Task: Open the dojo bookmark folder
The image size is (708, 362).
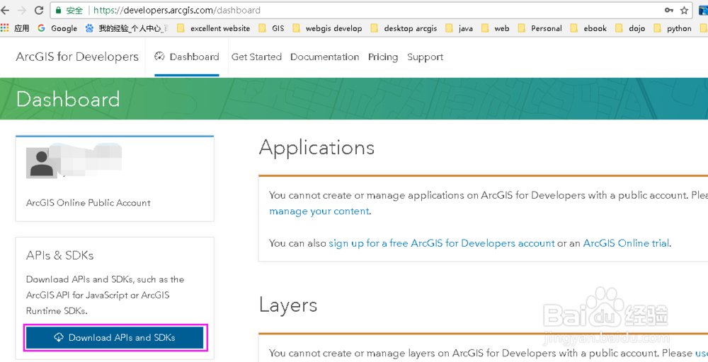Action: (x=630, y=28)
